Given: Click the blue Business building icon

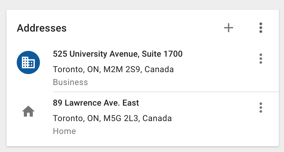Looking at the screenshot, I should (x=28, y=62).
